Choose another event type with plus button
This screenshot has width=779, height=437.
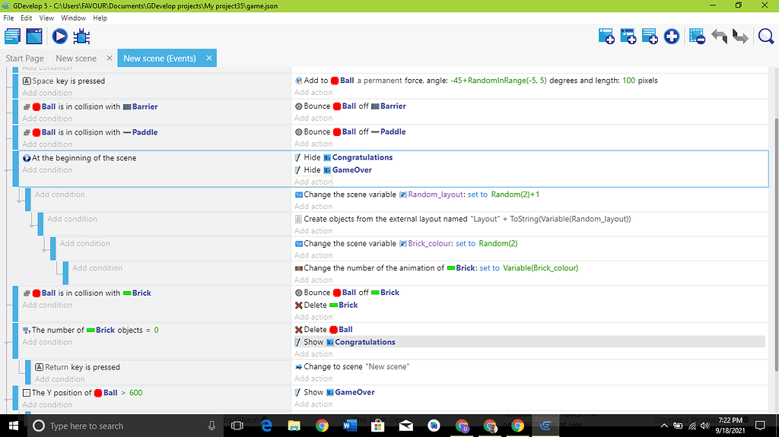click(x=671, y=36)
